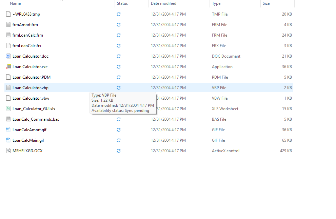
Task: Select the Loan_Calculator_GUI.xls spreadsheet icon
Action: [9, 109]
